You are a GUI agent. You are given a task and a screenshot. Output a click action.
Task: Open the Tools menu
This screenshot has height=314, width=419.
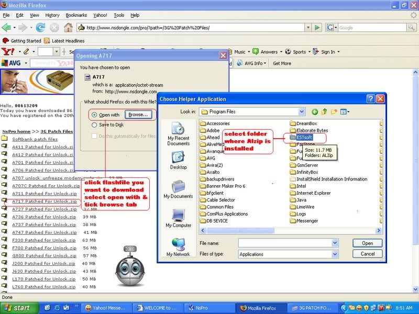point(119,15)
